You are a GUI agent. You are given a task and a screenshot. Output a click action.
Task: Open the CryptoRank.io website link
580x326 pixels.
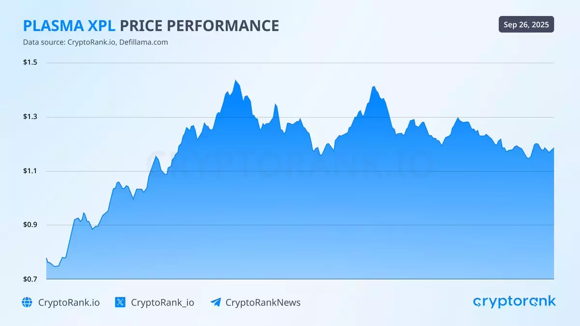(x=69, y=302)
